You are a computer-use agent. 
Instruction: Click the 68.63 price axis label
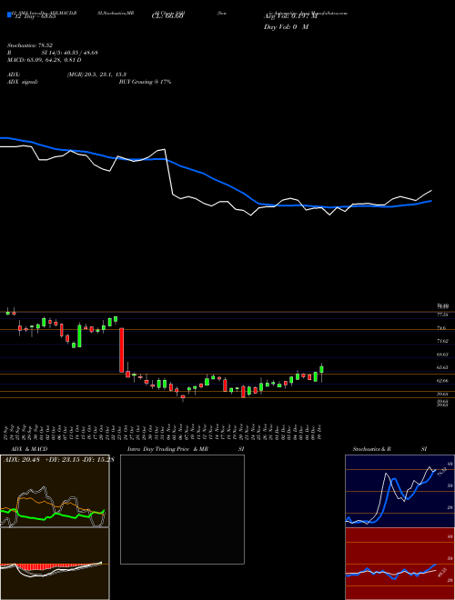442,355
